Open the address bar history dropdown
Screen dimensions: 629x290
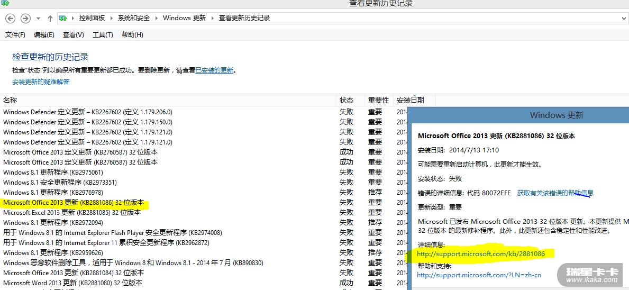point(624,18)
